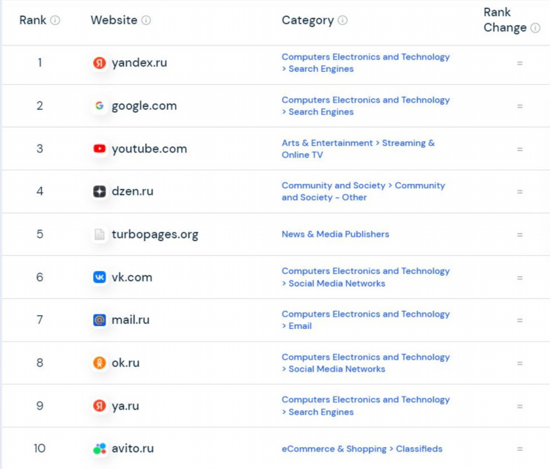Screen dimensions: 550x469
Task: Open the google.com website entry
Action: pos(144,106)
